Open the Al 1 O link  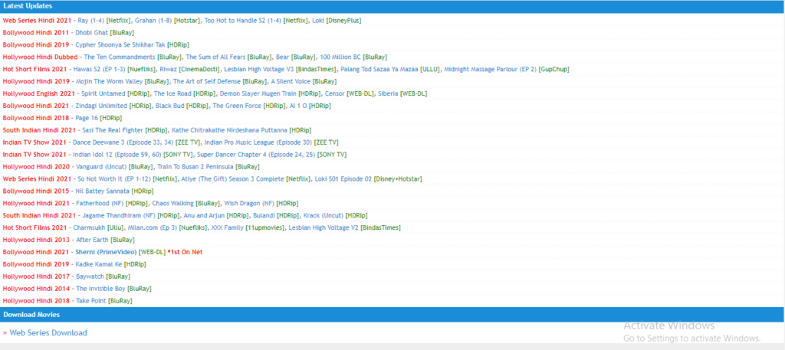pos(298,106)
